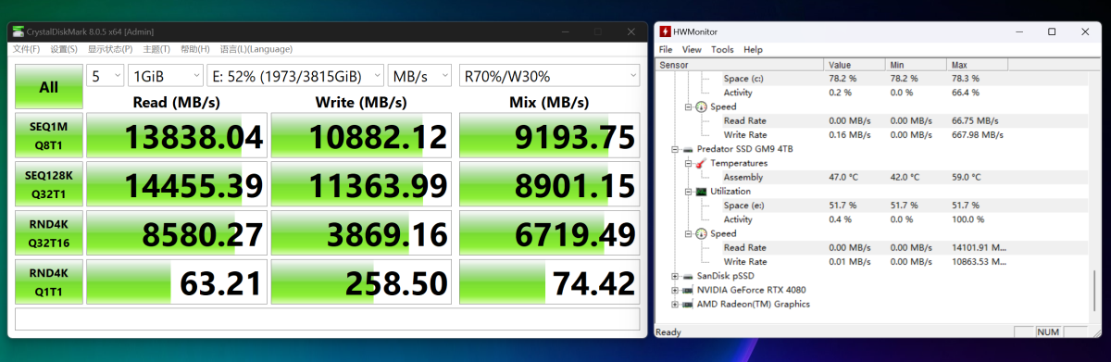Select the Assembly temperature value 47.0 °C
Viewport: 1111px width, 362px height.
843,177
